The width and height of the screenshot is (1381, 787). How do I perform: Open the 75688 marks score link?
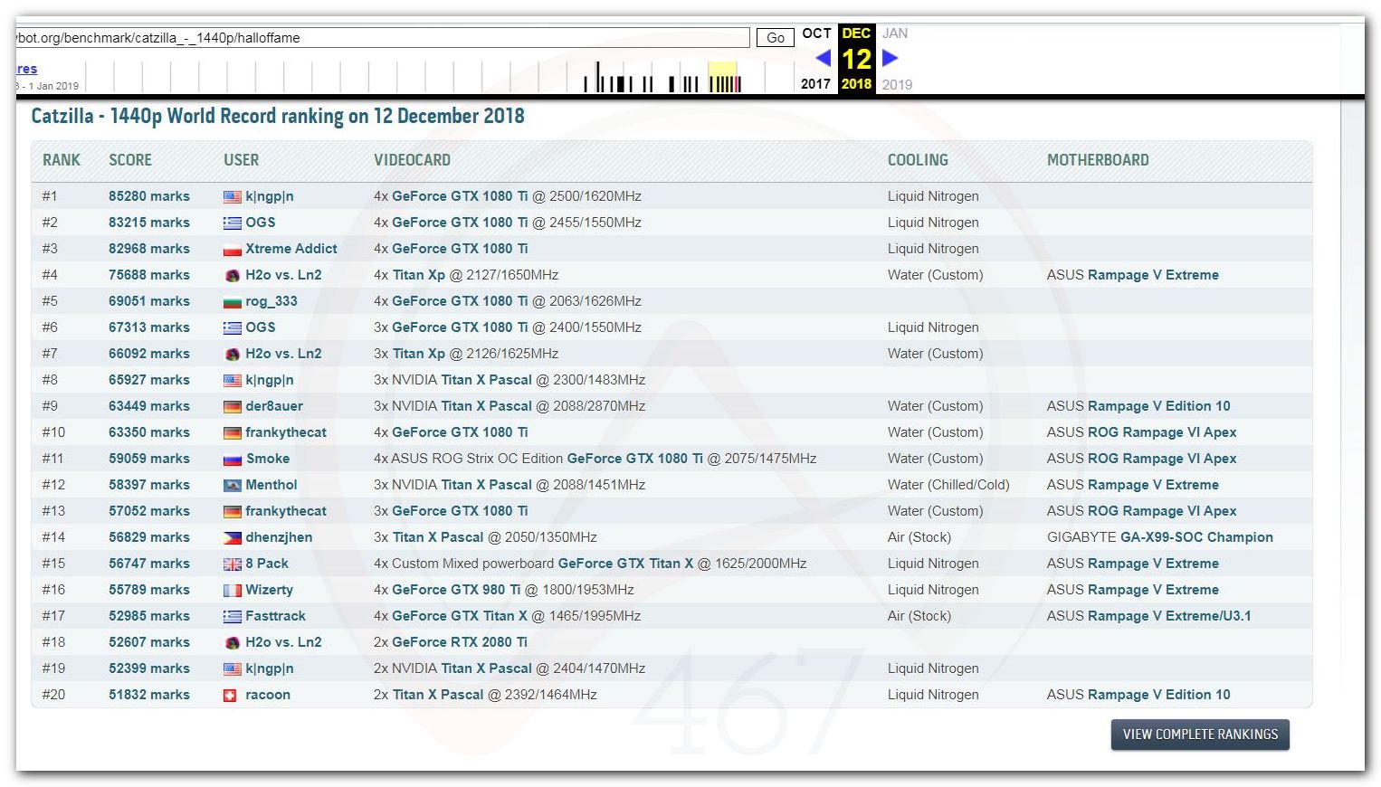(x=149, y=275)
